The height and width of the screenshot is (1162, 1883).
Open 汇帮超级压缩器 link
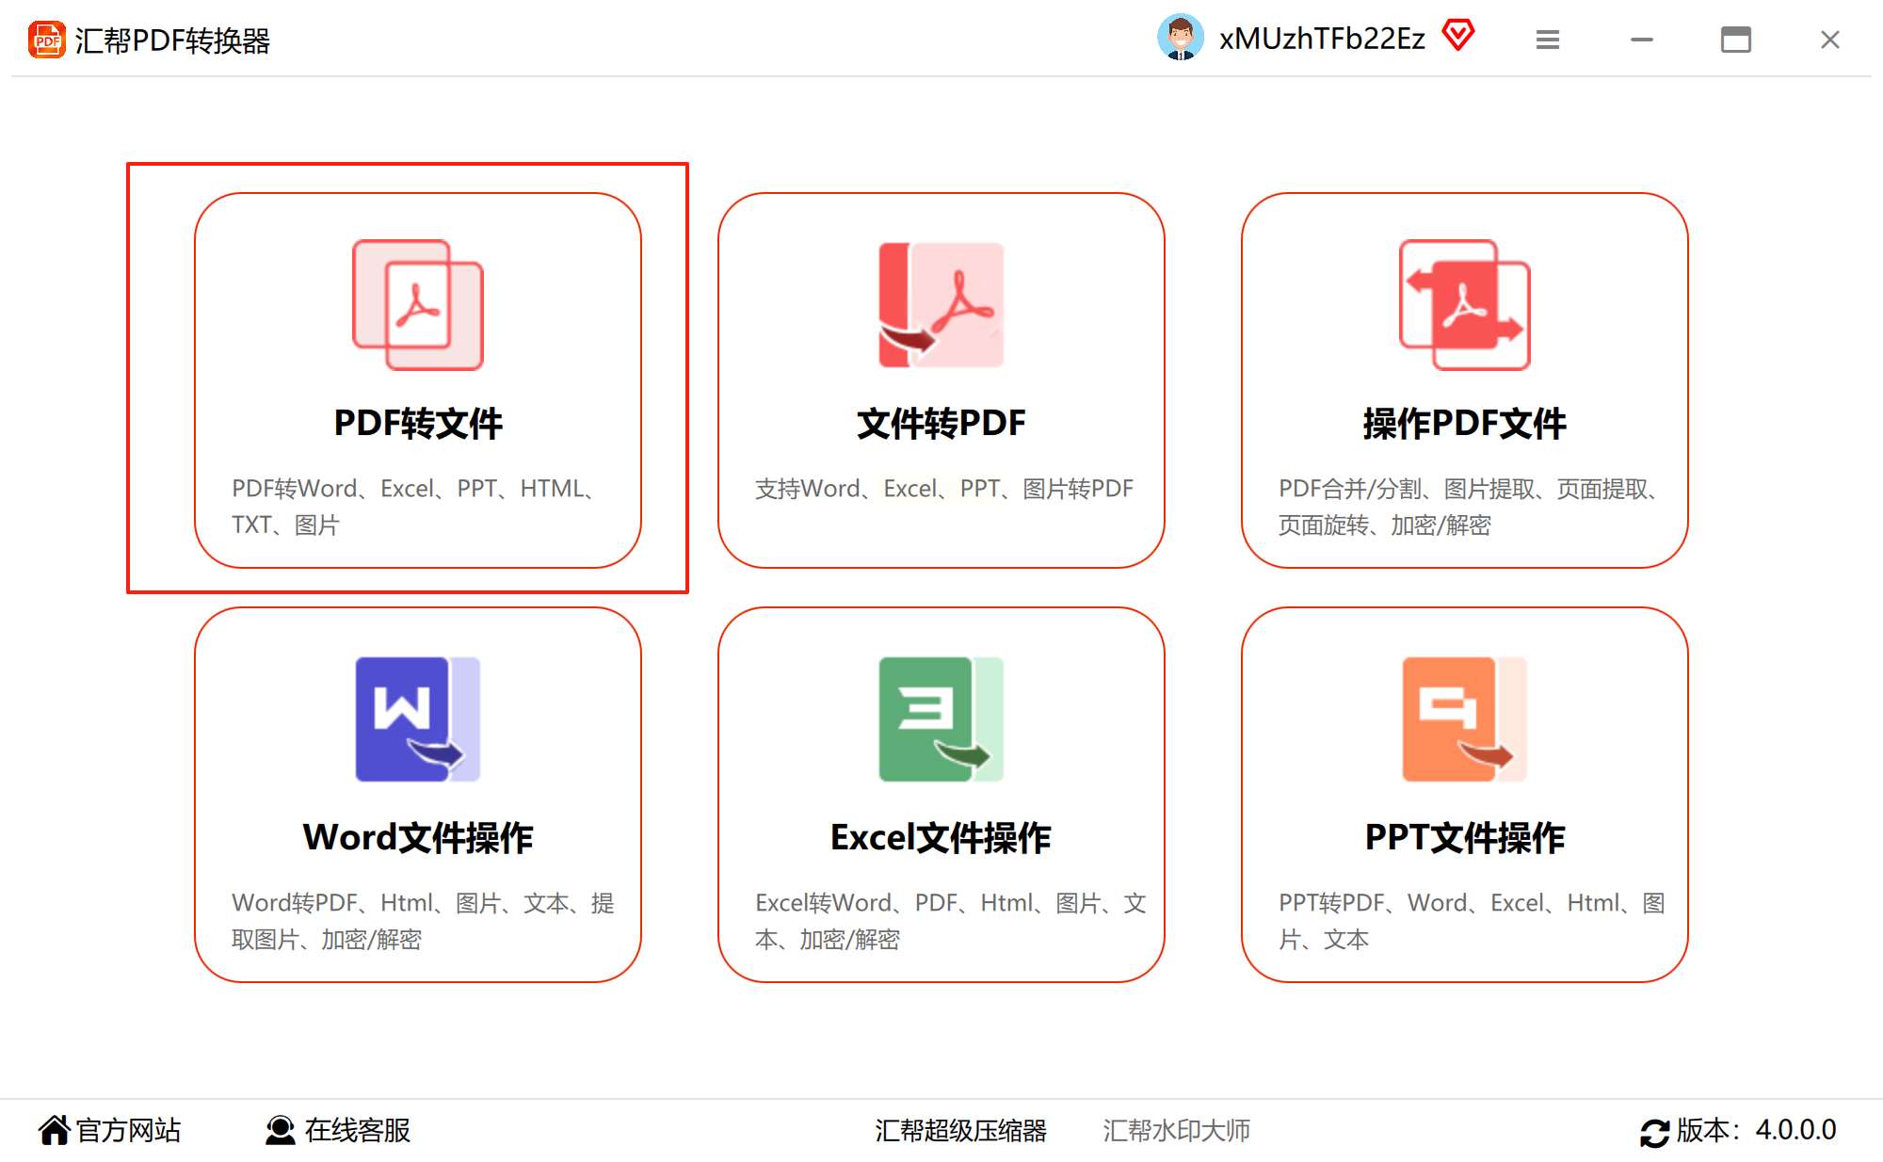point(960,1130)
